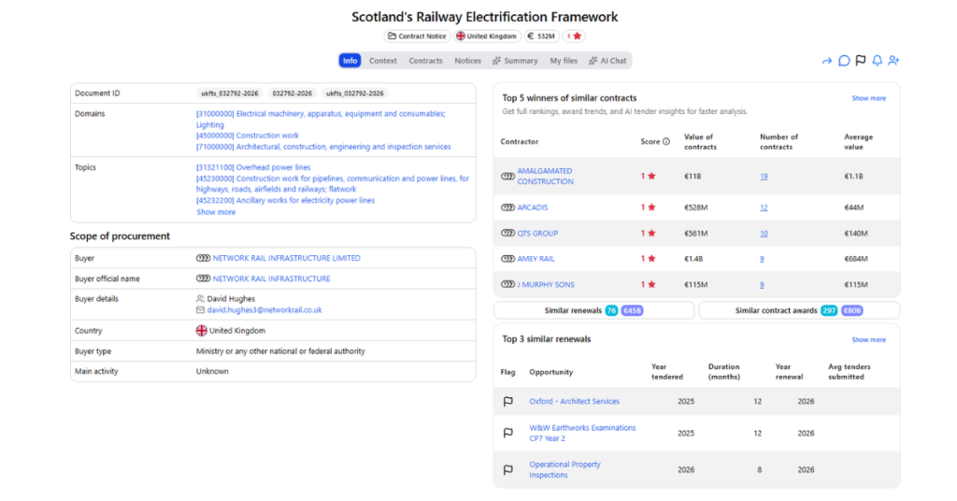Click the NETWORK RAIL INFRASTRUCTURE official name link
The height and width of the screenshot is (501, 957).
[271, 279]
